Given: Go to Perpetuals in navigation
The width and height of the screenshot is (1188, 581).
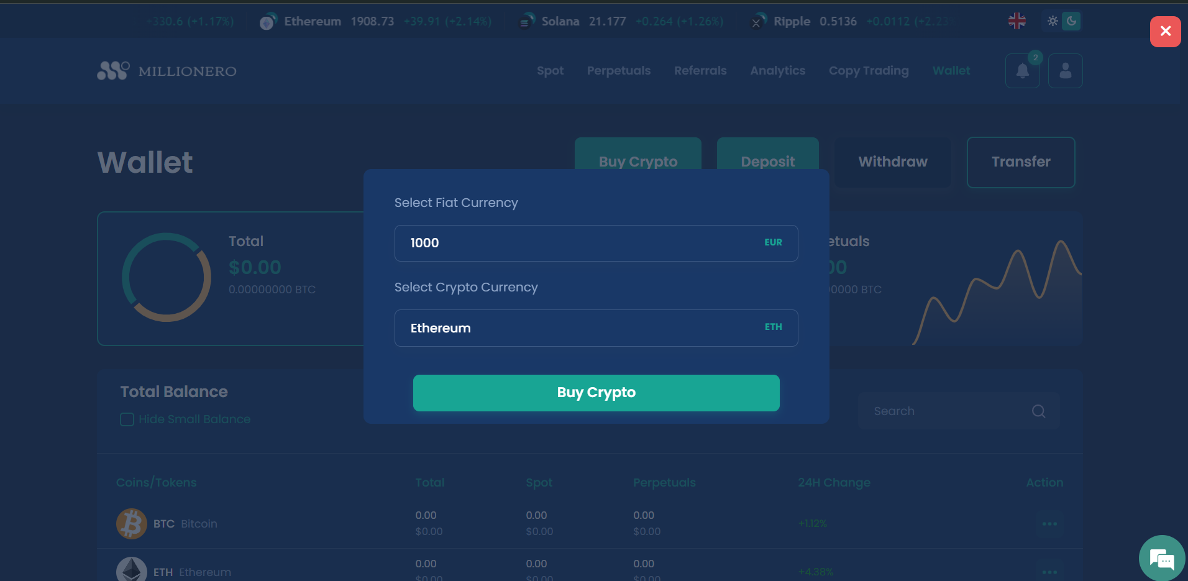Looking at the screenshot, I should point(618,71).
